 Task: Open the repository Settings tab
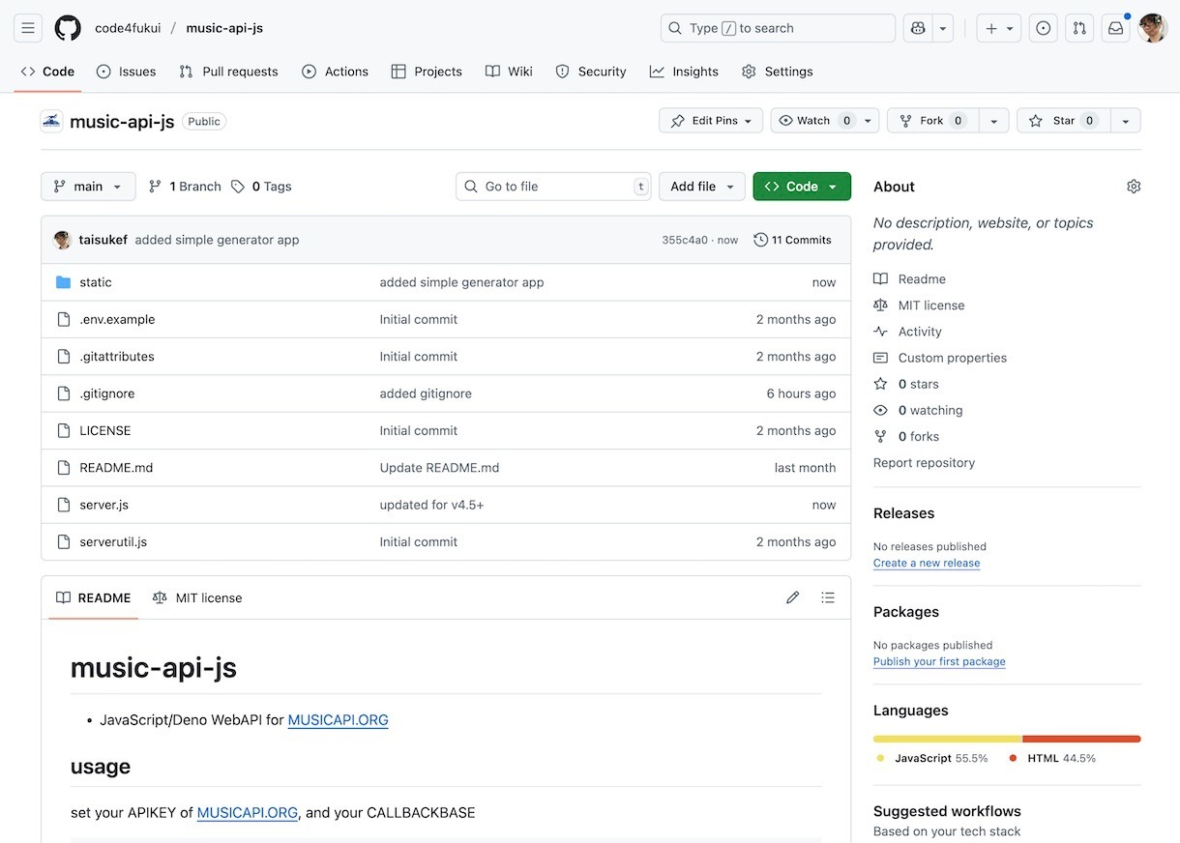pyautogui.click(x=778, y=72)
